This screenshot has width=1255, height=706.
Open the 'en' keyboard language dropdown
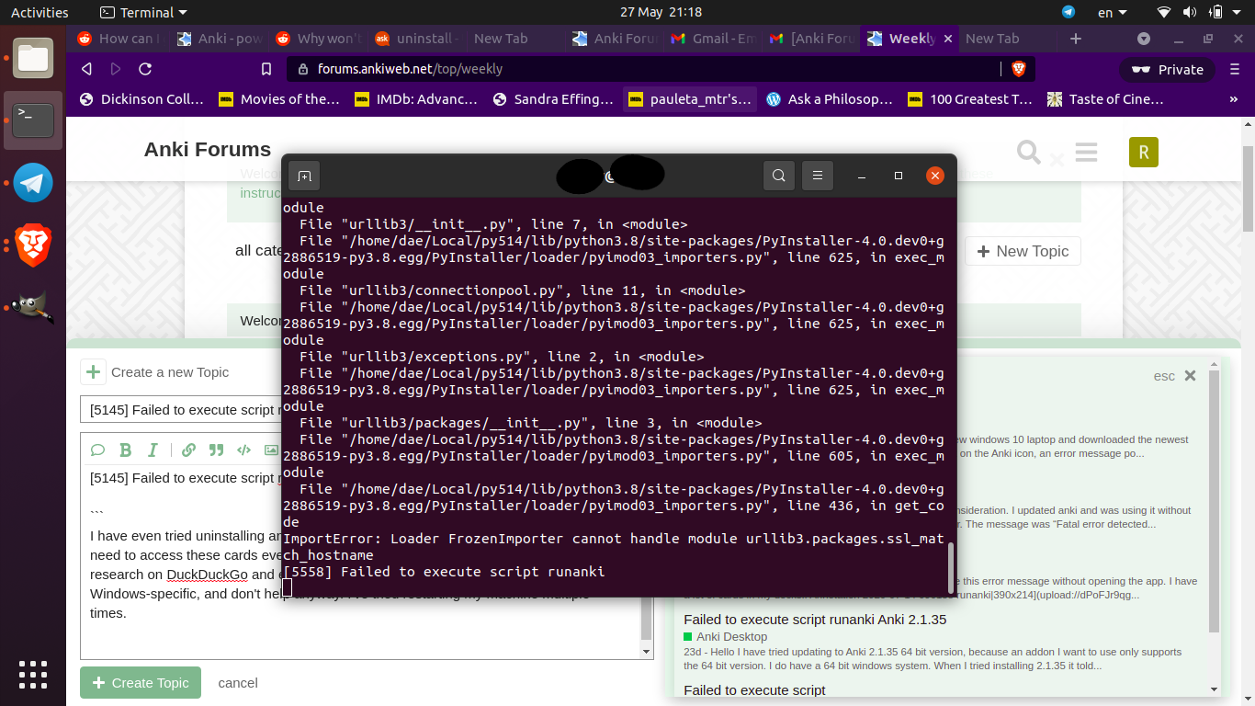point(1113,12)
